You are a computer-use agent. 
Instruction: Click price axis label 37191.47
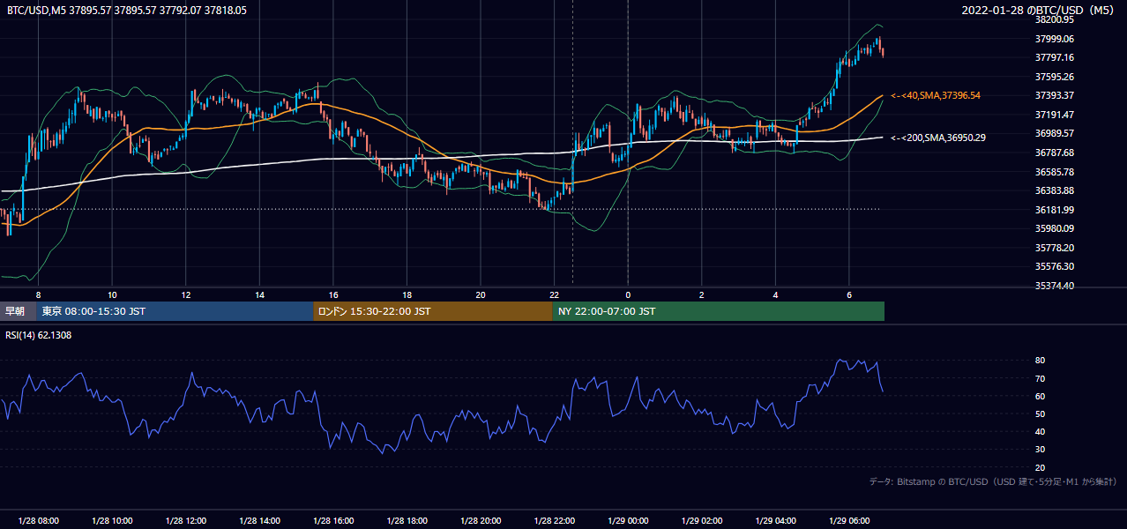tap(1055, 115)
